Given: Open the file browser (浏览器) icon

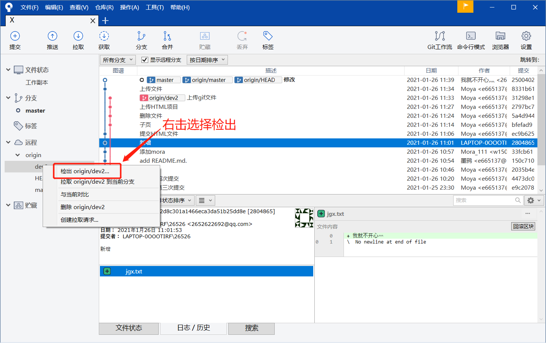Looking at the screenshot, I should pos(500,36).
